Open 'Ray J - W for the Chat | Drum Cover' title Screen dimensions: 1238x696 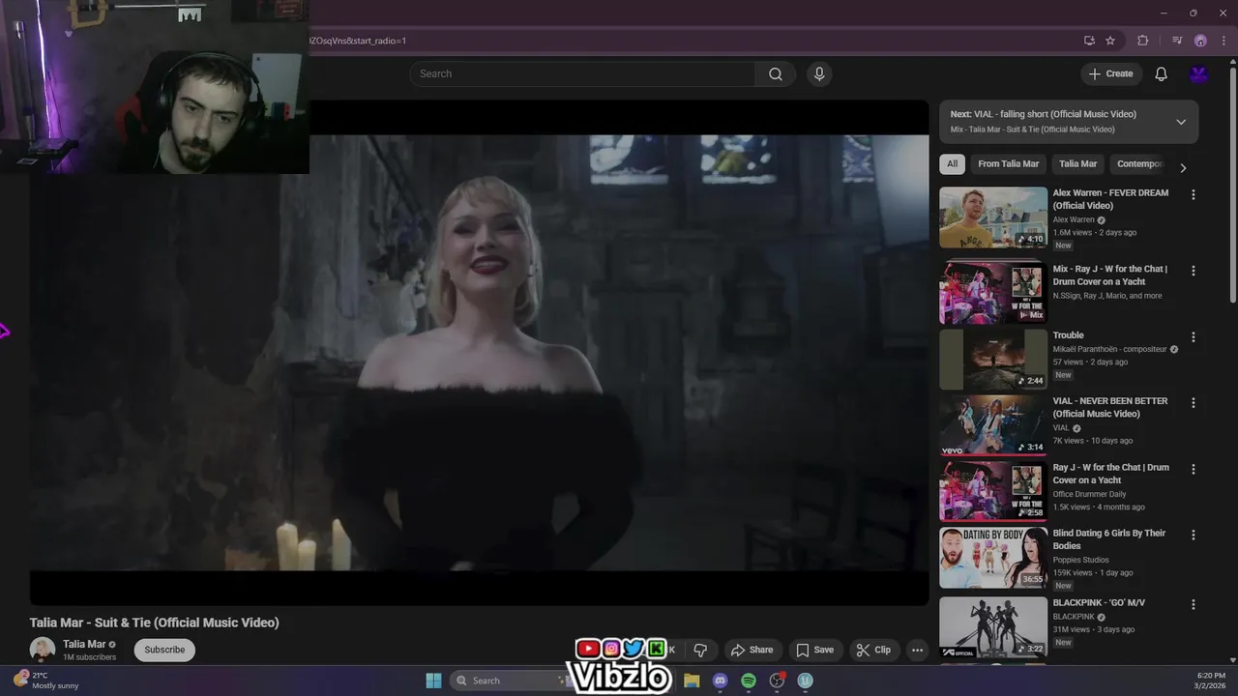pos(1111,474)
